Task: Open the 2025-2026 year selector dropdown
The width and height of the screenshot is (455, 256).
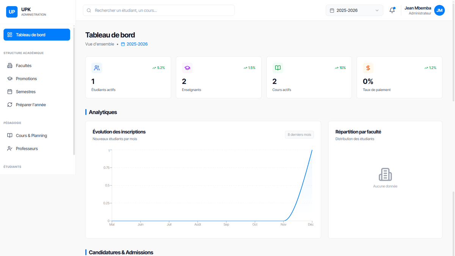Action: (354, 10)
